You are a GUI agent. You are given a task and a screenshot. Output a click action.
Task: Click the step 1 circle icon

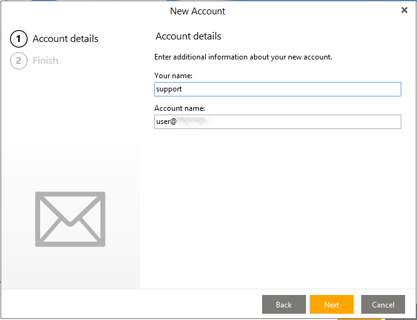[19, 39]
